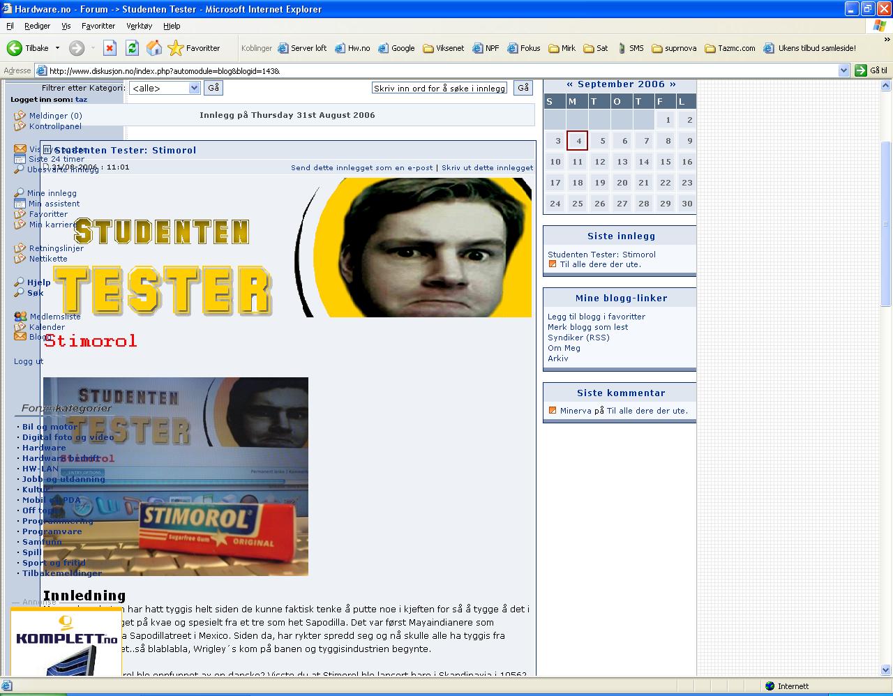Image resolution: width=893 pixels, height=696 pixels.
Task: Click Logg ut in sidebar
Action: (29, 361)
